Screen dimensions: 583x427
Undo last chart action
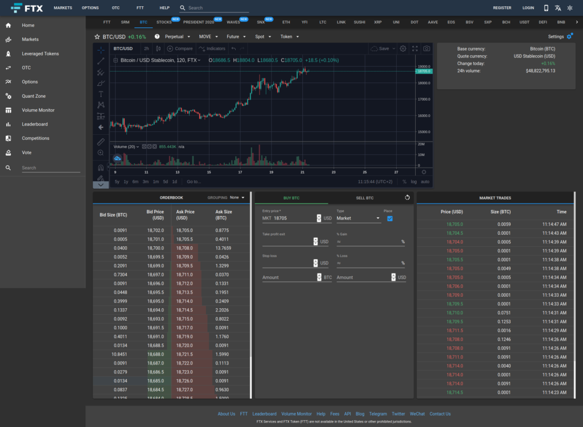233,49
